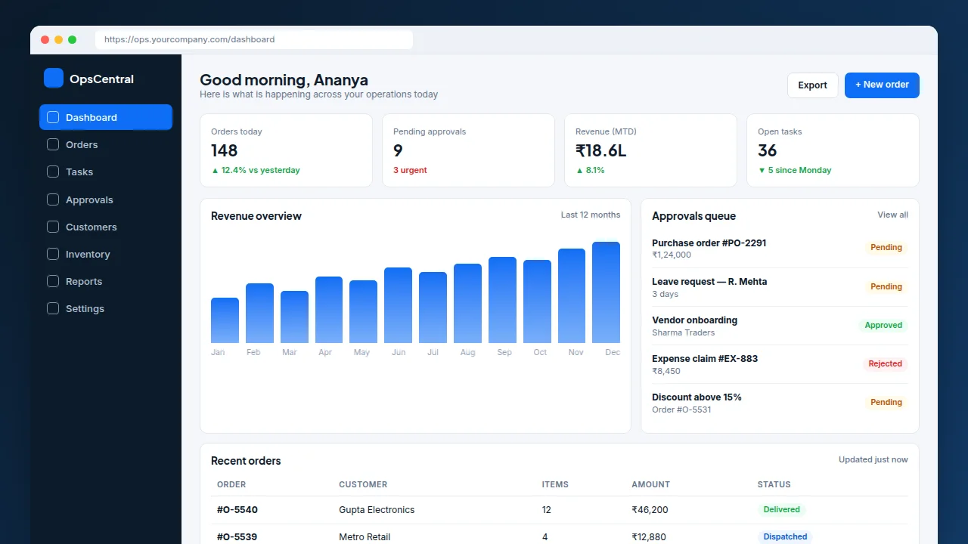Image resolution: width=968 pixels, height=544 pixels.
Task: Select the 'Discount above 15%' approval
Action: 780,403
